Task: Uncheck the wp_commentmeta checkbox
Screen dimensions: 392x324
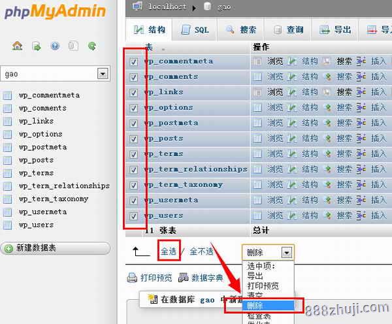Action: pyautogui.click(x=133, y=62)
